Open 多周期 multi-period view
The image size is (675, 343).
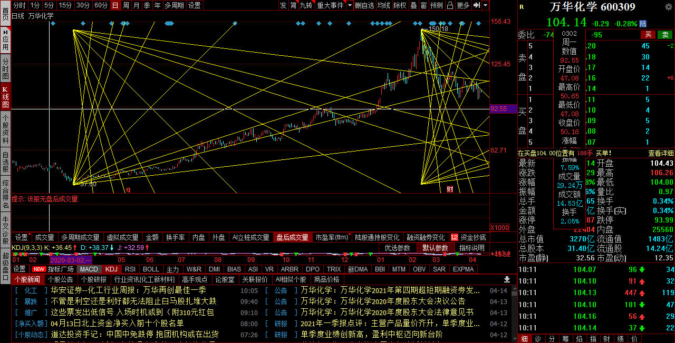174,5
